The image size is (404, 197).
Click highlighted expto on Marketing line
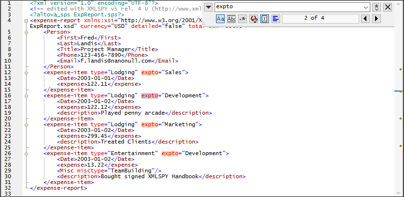pos(149,125)
